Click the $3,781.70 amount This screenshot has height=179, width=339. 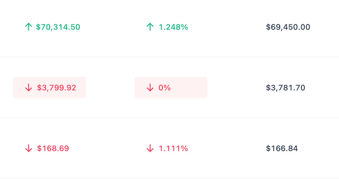click(x=286, y=88)
